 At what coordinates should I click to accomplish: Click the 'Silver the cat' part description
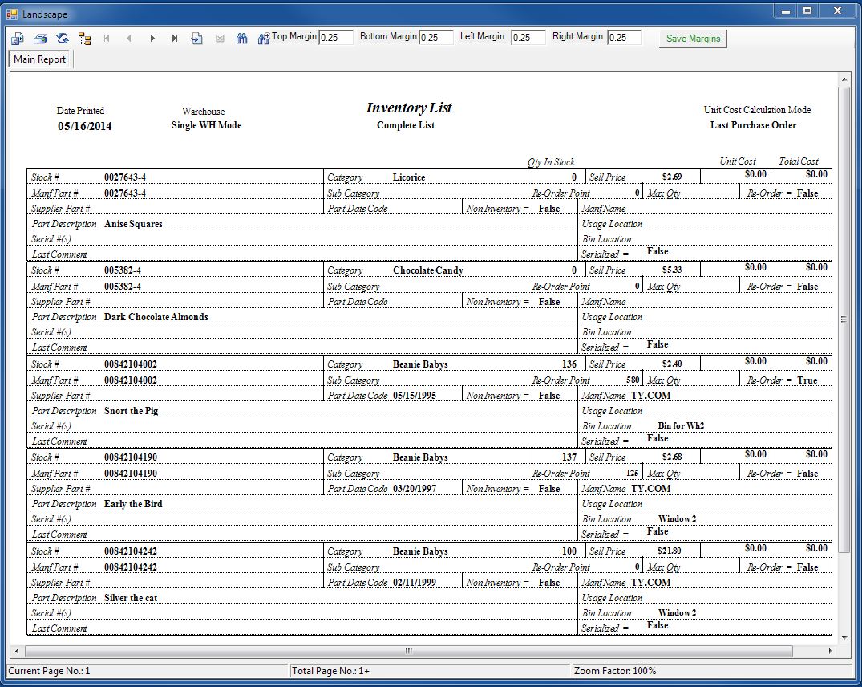pyautogui.click(x=130, y=598)
